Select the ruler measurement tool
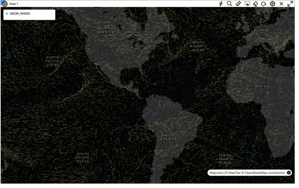This screenshot has width=299, height=188. pos(238,4)
